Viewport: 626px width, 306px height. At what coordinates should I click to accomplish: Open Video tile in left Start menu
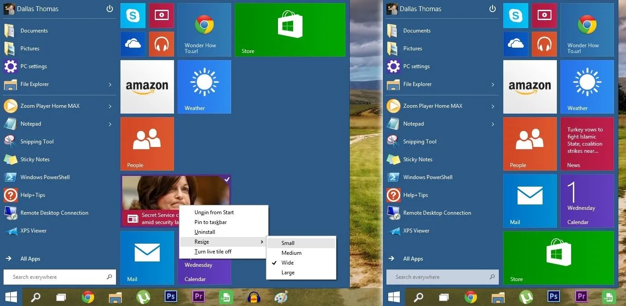pos(162,16)
